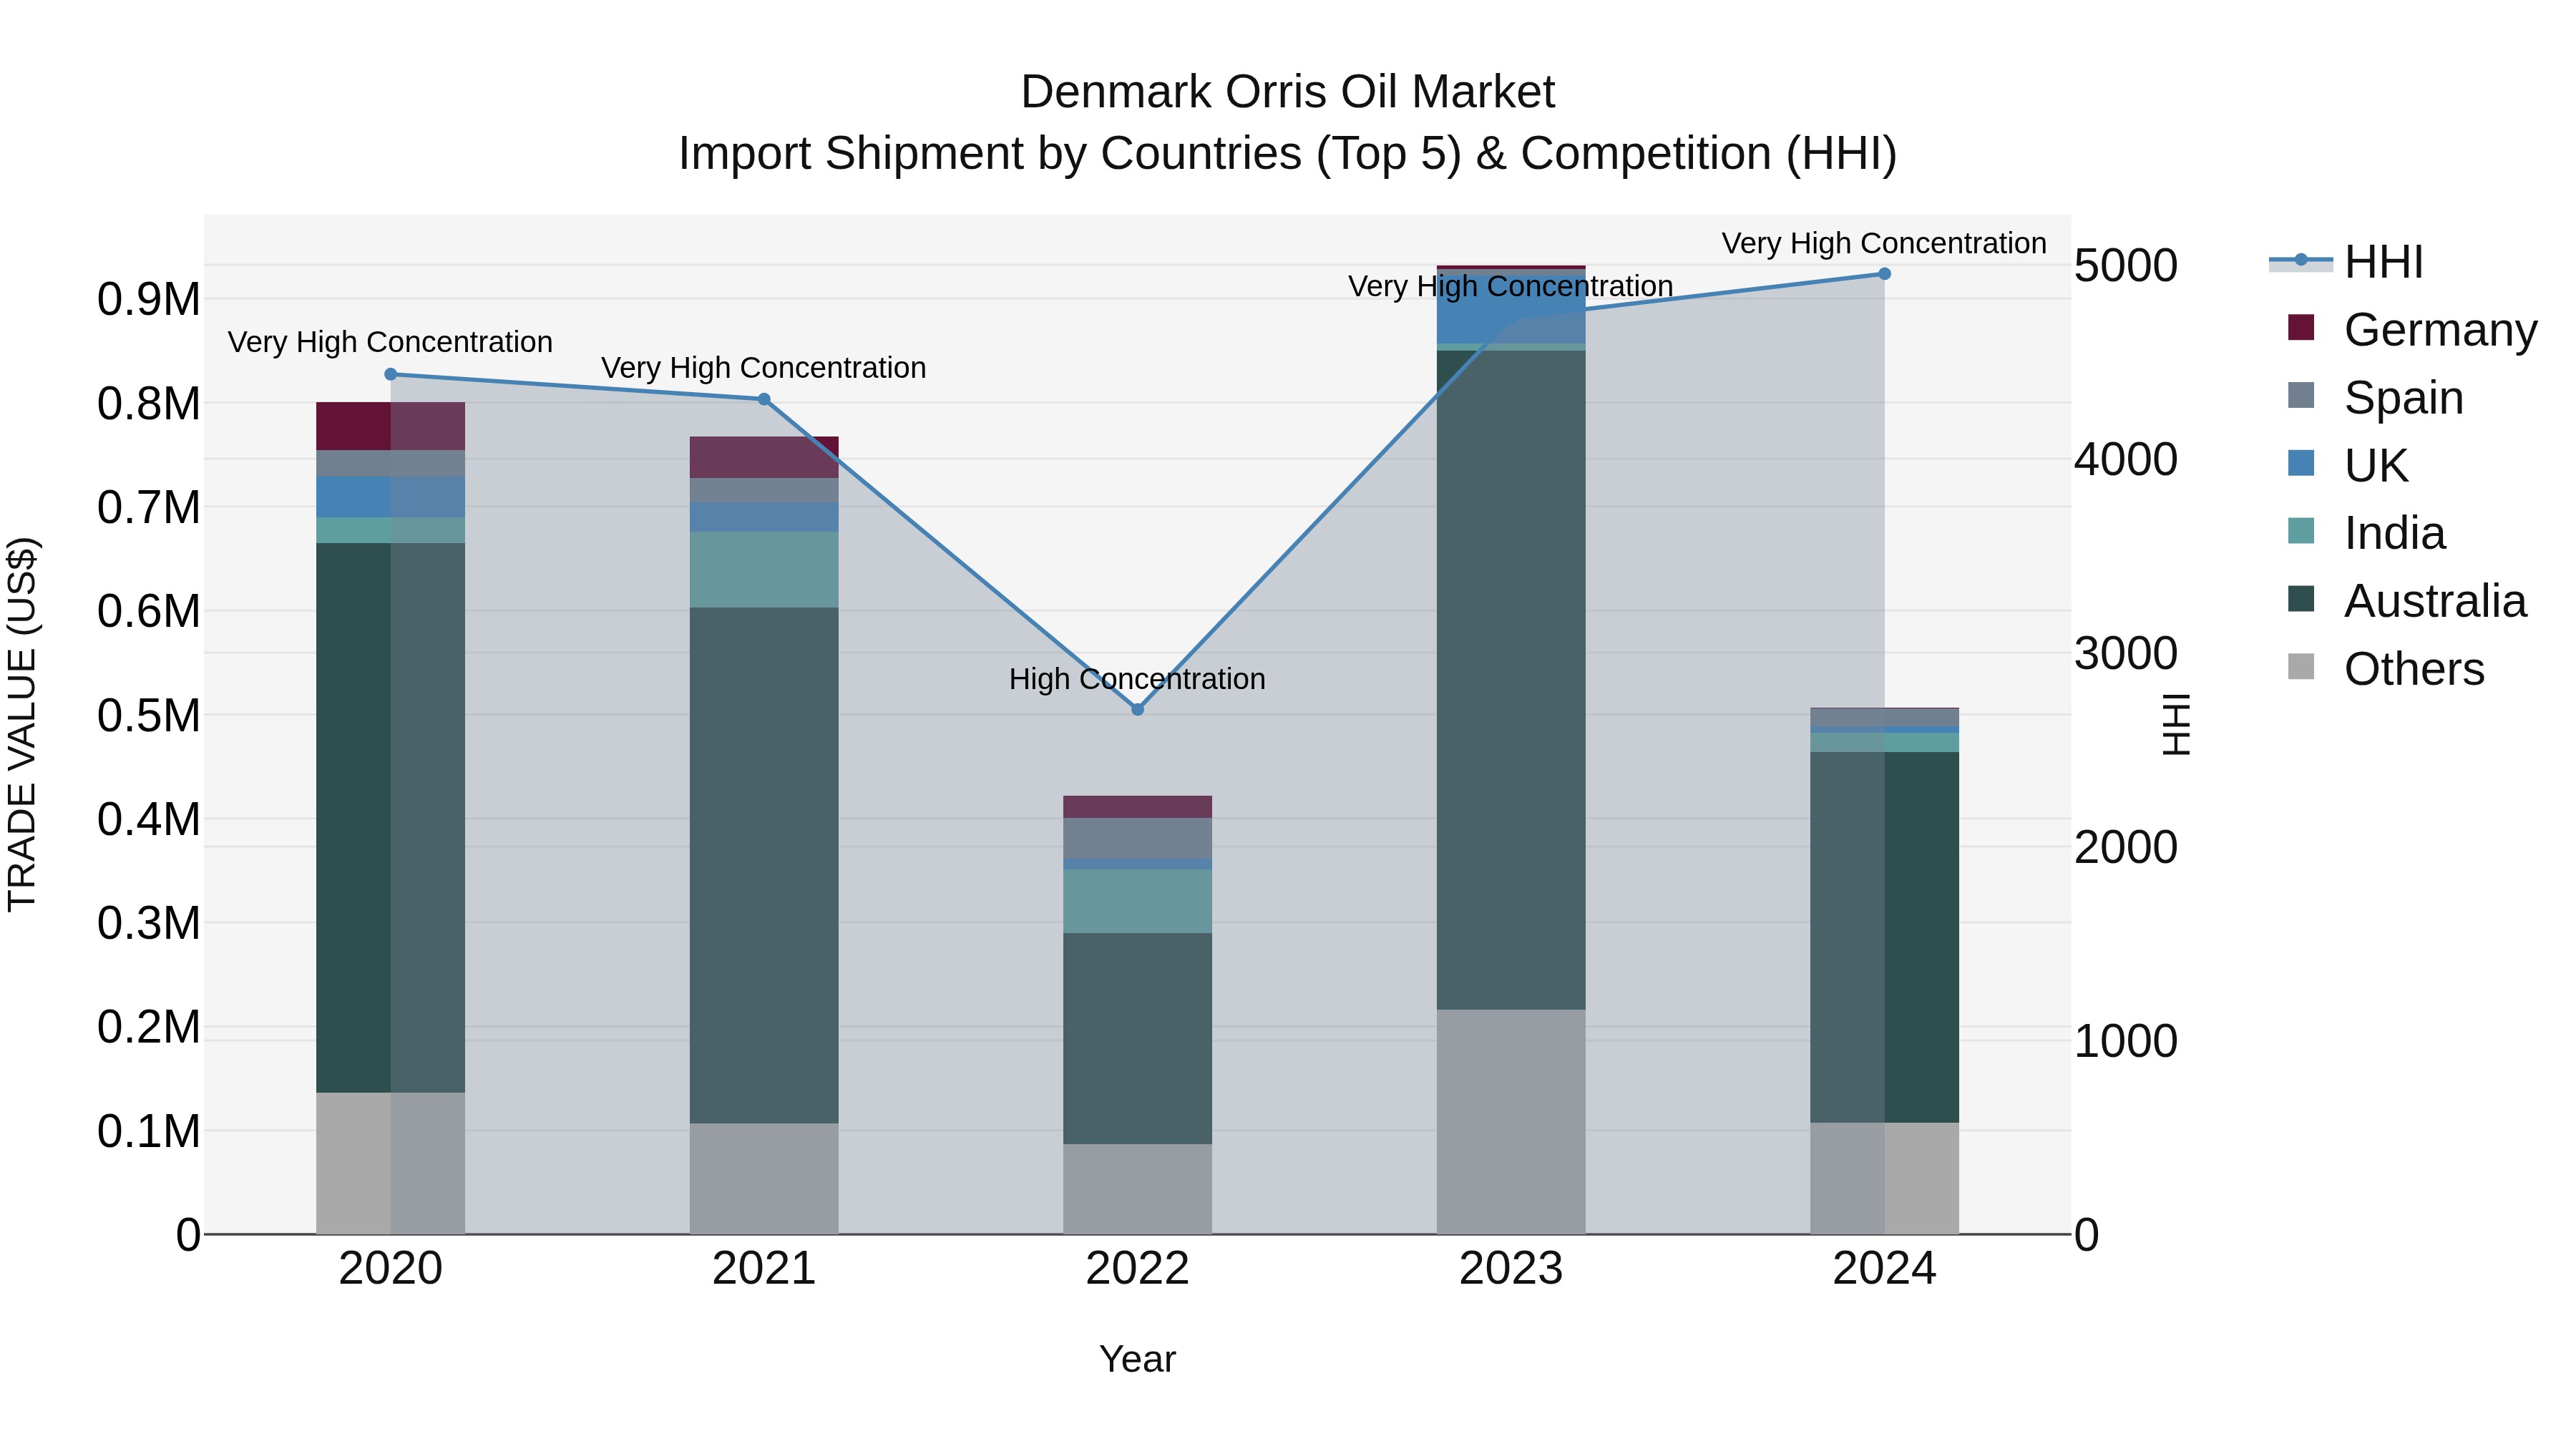The image size is (2576, 1449).
Task: Click the 2022 Others bar segment
Action: (1137, 1190)
